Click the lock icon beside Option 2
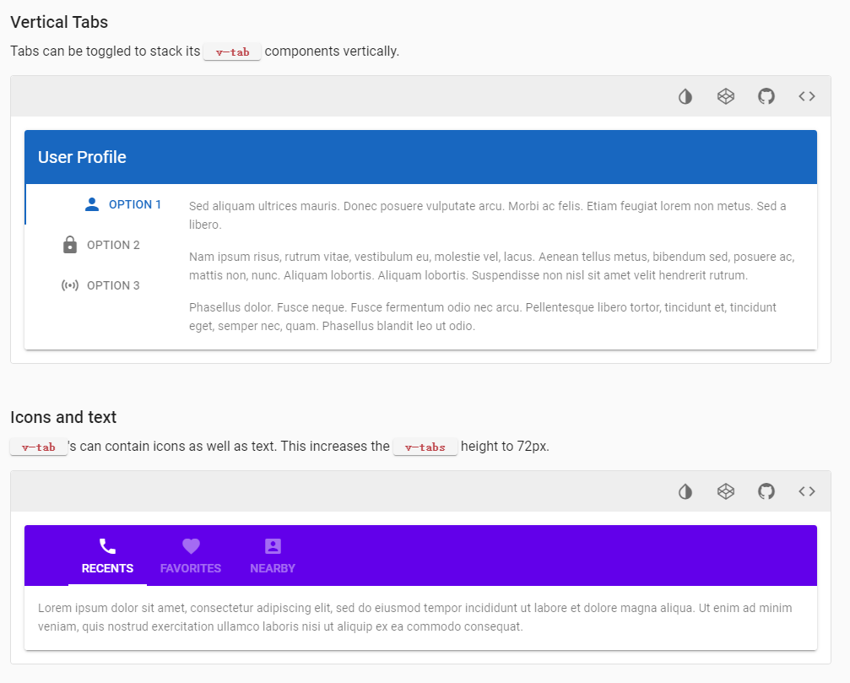This screenshot has width=850, height=683. pos(70,244)
